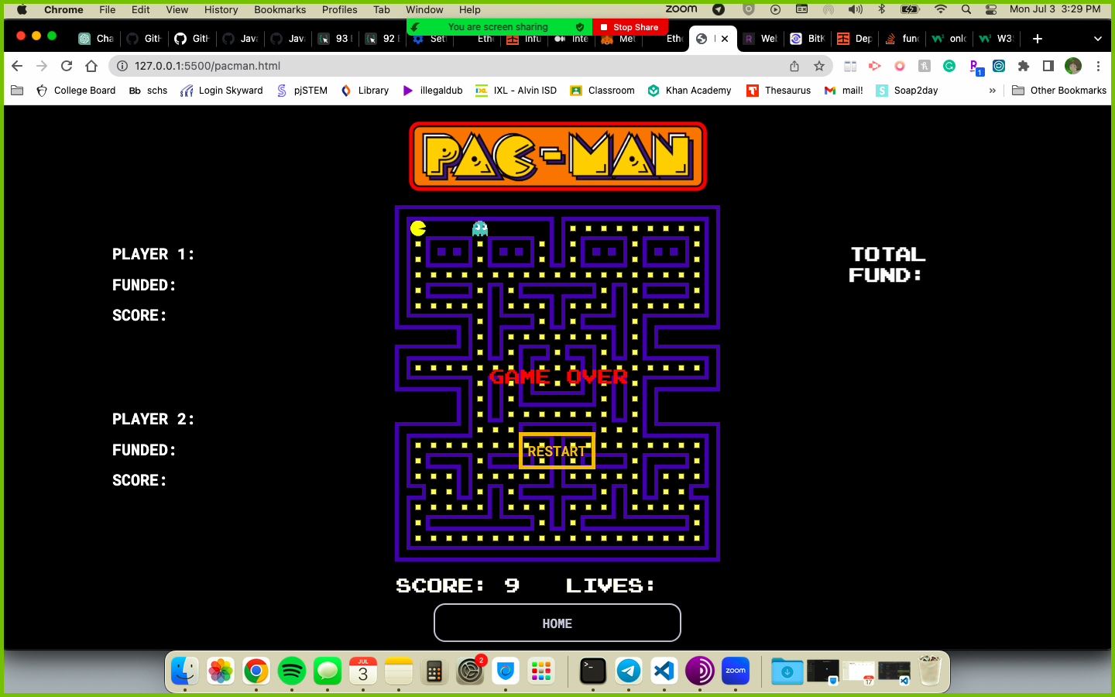Screen dimensions: 1115x697
Task: Switch to the 'W3' tab
Action: pyautogui.click(x=996, y=39)
